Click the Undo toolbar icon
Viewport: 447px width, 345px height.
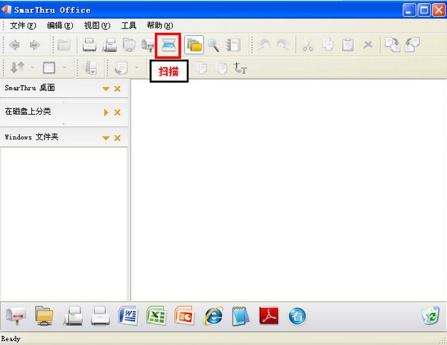click(x=264, y=45)
